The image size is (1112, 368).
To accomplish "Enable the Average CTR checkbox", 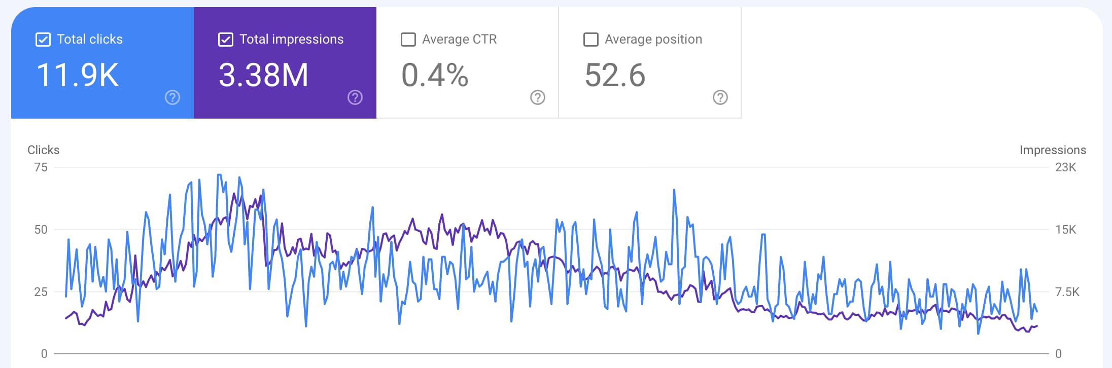I will pyautogui.click(x=408, y=40).
